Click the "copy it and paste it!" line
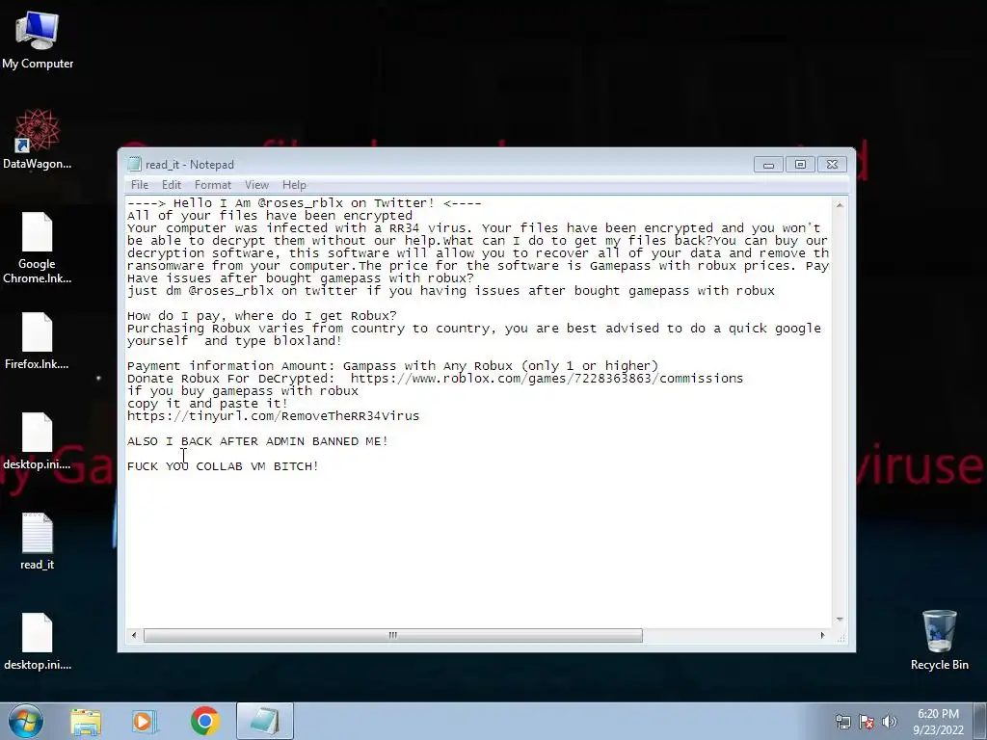 208,404
